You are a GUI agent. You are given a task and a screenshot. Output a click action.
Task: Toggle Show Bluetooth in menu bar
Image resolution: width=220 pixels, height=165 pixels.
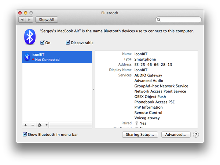coord(25,134)
